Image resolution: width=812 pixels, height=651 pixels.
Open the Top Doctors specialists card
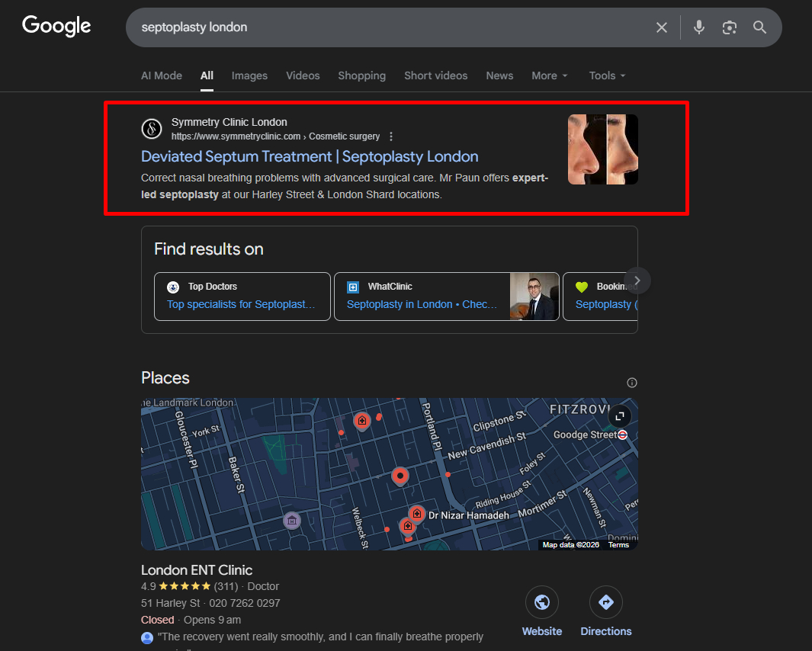[242, 297]
